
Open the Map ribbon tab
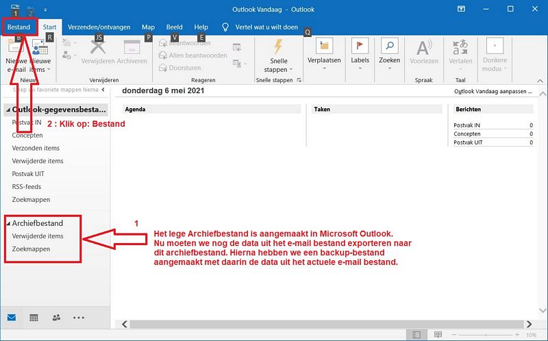(x=148, y=27)
